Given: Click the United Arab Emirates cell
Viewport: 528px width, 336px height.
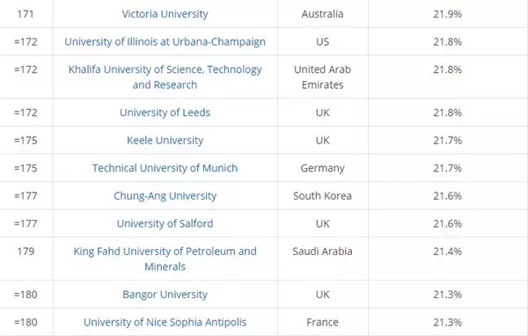Looking at the screenshot, I should tap(323, 77).
